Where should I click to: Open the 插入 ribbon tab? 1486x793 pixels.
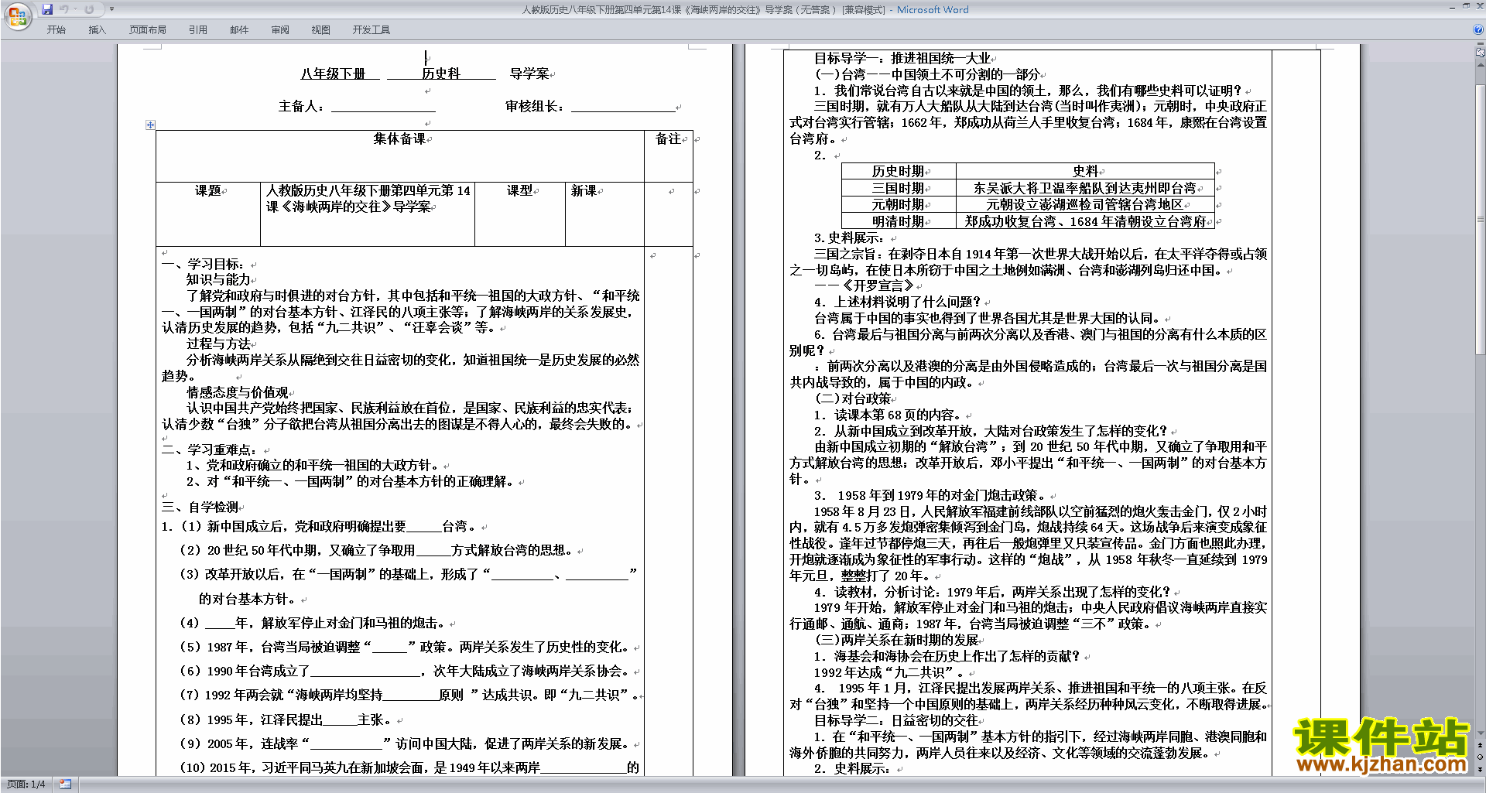[97, 29]
